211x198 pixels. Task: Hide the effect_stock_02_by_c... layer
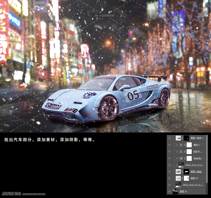click(169, 185)
